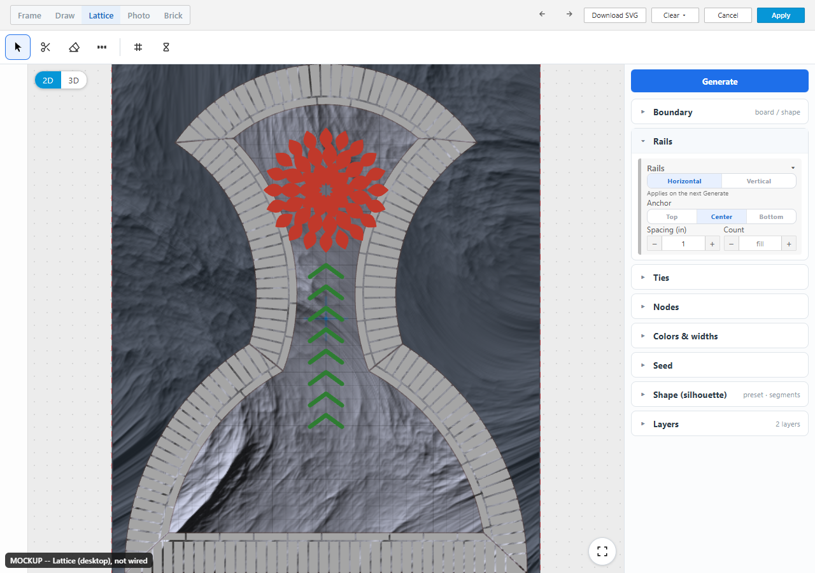The image size is (815, 573).
Task: Expand the Colors & widths section
Action: tap(719, 336)
